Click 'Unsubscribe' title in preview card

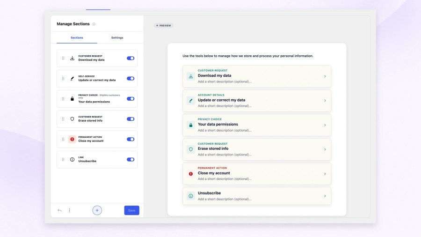pos(209,193)
